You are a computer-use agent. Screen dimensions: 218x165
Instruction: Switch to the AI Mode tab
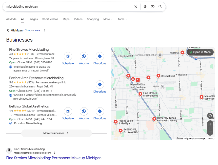click(x=11, y=19)
